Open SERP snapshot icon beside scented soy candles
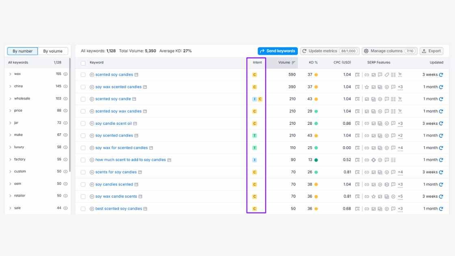 tap(136, 75)
